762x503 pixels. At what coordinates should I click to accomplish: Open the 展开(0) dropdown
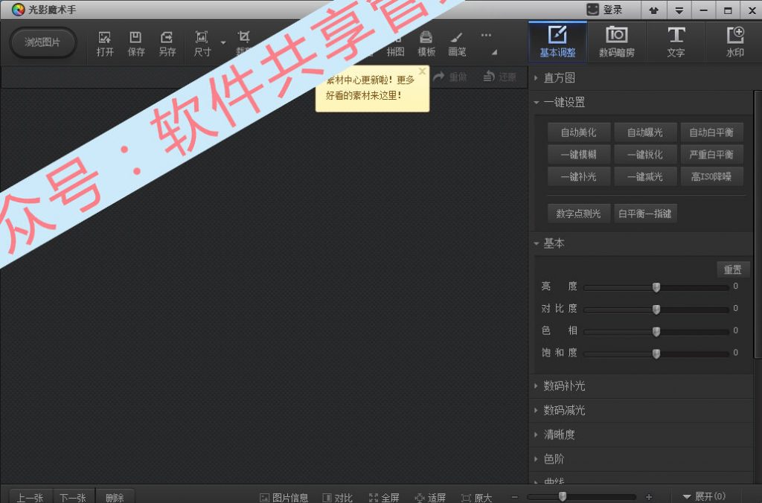tap(704, 496)
